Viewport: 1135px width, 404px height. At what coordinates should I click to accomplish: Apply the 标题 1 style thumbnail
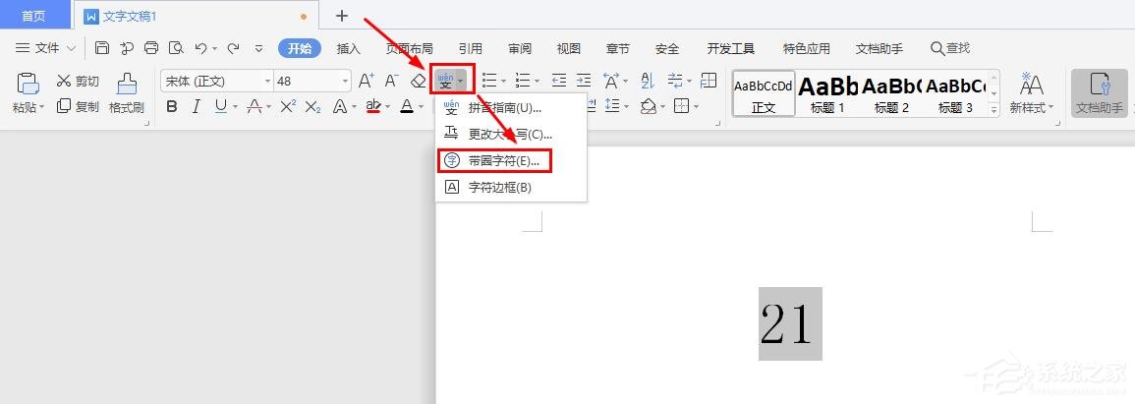(x=827, y=93)
